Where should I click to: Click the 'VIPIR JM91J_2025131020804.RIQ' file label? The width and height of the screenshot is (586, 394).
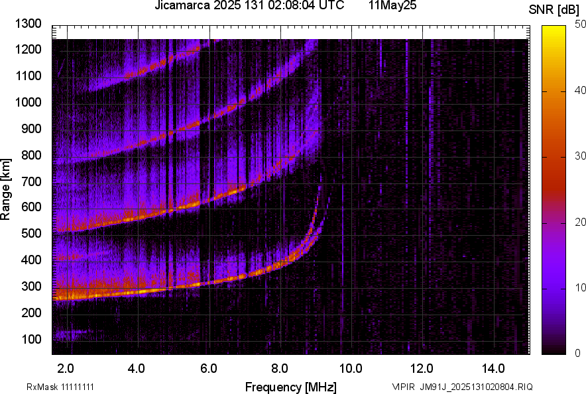[x=462, y=387]
